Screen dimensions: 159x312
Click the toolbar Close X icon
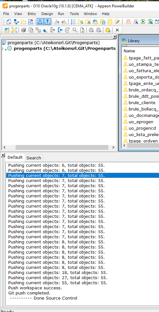[117, 30]
